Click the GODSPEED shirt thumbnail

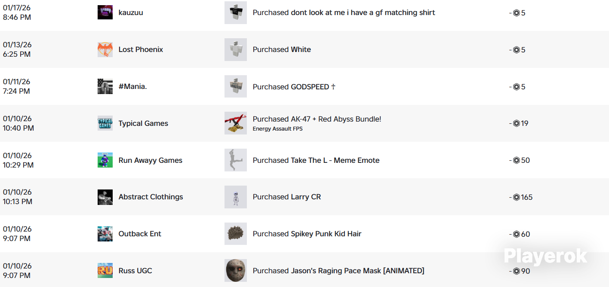(236, 86)
